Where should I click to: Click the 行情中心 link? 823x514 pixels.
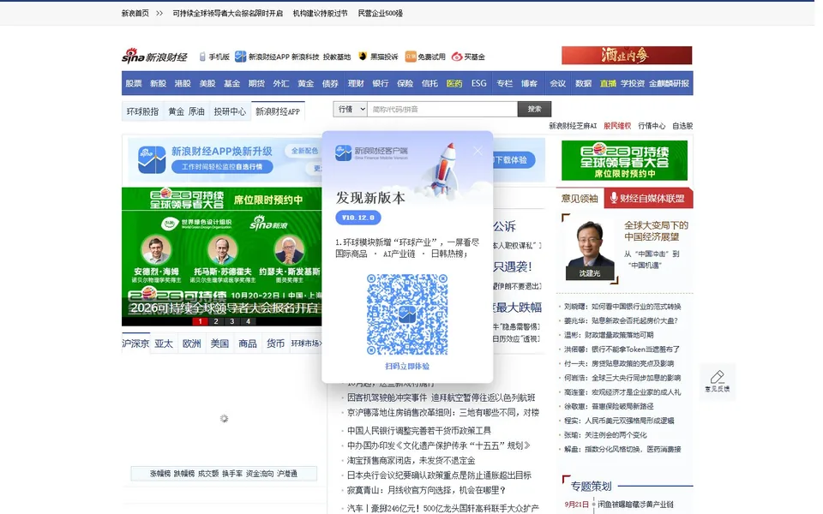(x=652, y=126)
